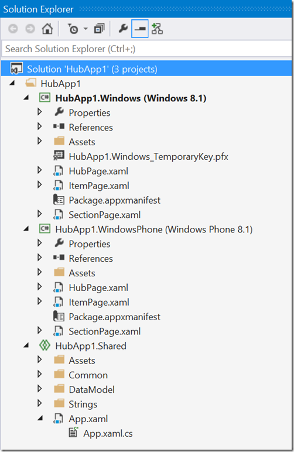Click the Pending Changes Filter clock icon
The image size is (294, 452).
click(73, 29)
